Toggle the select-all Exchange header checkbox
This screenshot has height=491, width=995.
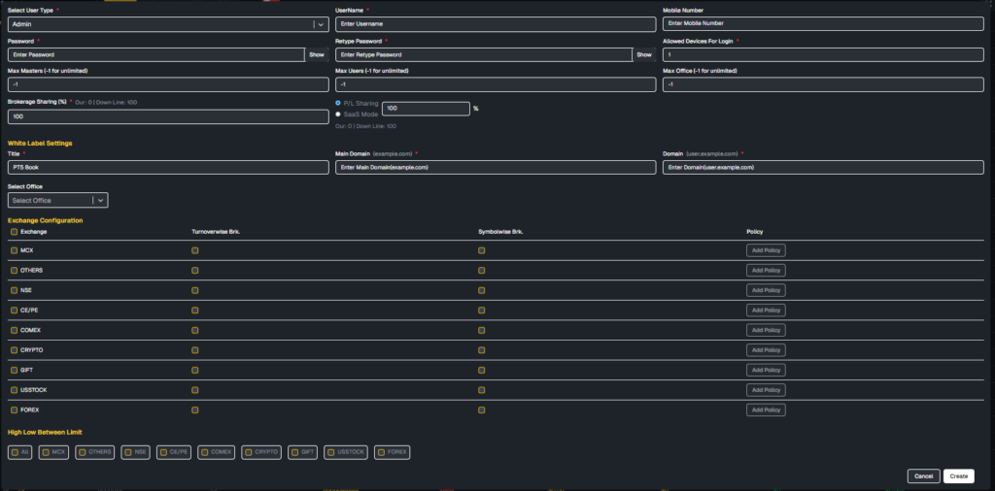[14, 232]
